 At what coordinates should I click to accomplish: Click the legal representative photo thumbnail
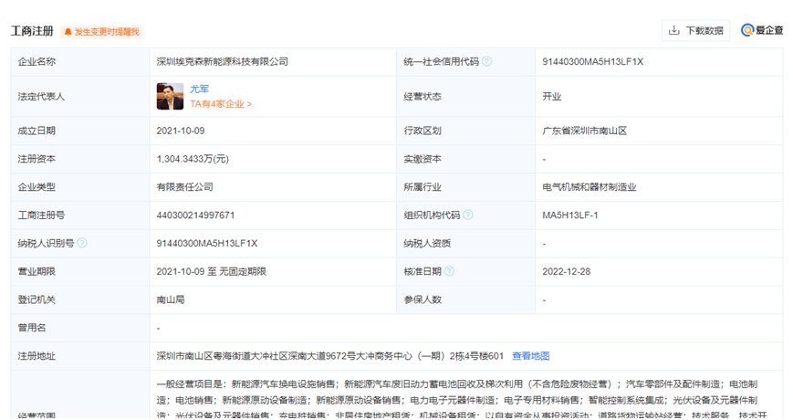tap(170, 96)
